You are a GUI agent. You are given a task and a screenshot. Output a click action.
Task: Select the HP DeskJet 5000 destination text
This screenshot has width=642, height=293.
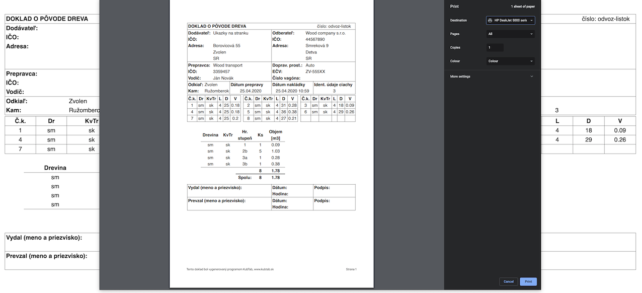click(x=510, y=21)
